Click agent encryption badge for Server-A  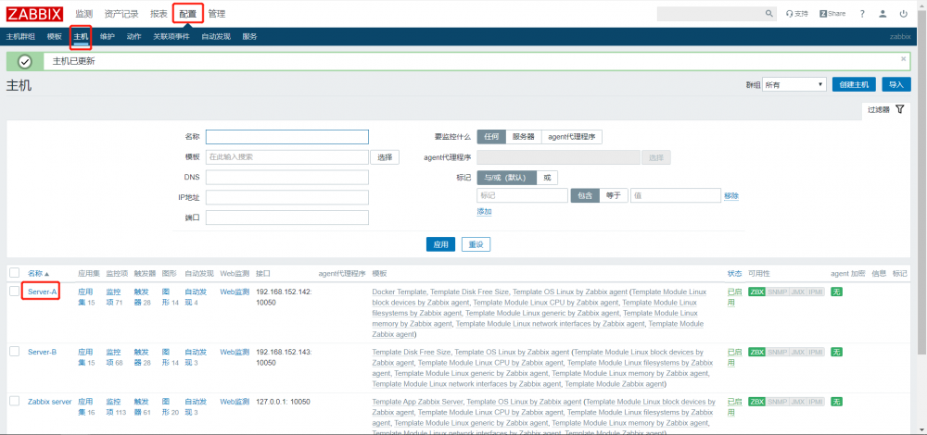click(836, 292)
